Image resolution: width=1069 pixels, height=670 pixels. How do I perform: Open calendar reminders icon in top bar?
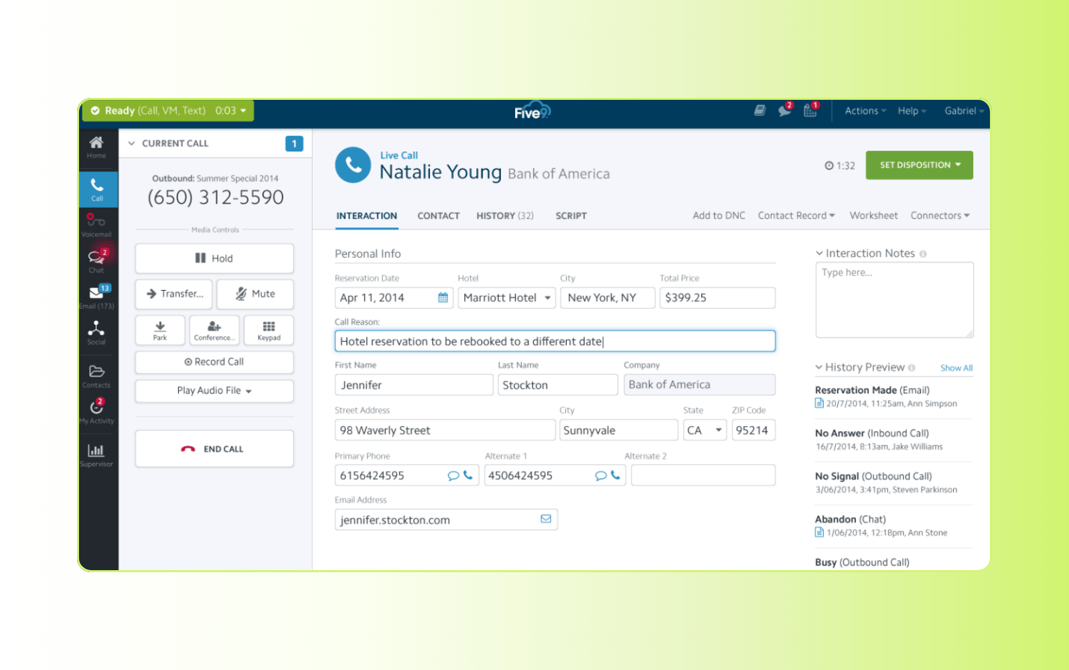tap(810, 110)
